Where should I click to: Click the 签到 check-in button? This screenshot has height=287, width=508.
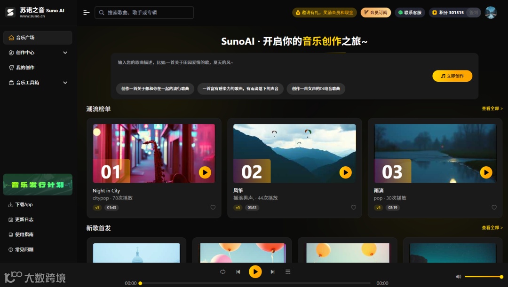coord(473,13)
